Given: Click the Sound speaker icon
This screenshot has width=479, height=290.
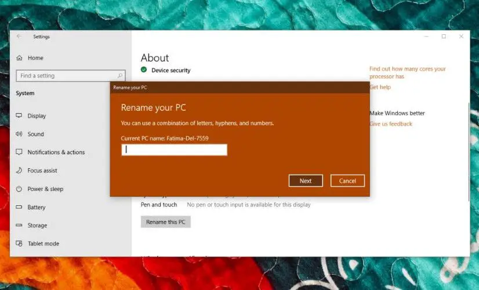Looking at the screenshot, I should click(x=19, y=134).
